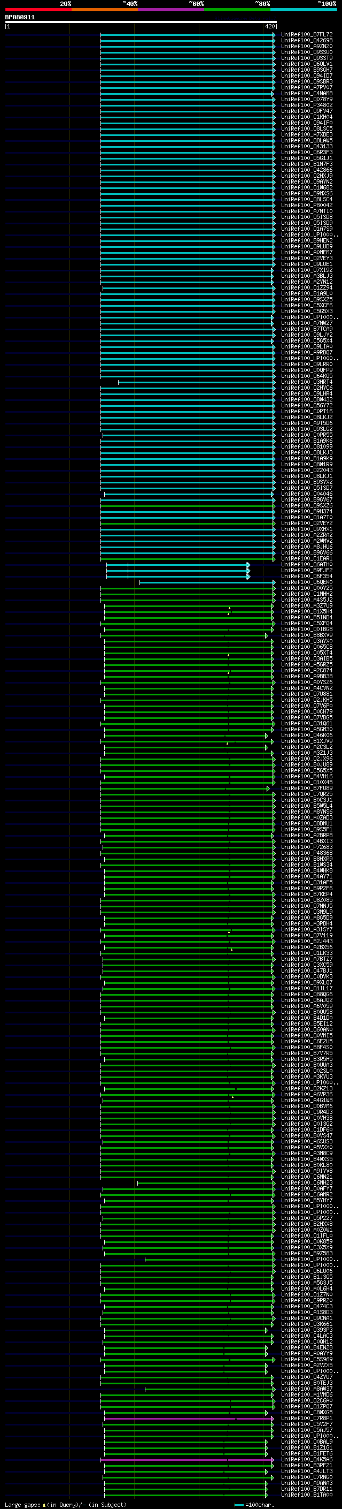Select hit UniRef100_Q6ATH0
This screenshot has height=1509, width=342.
307,565
